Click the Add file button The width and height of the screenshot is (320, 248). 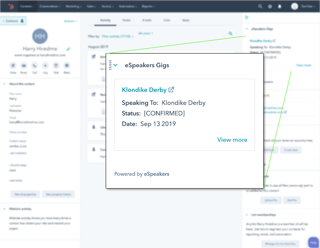[292, 200]
